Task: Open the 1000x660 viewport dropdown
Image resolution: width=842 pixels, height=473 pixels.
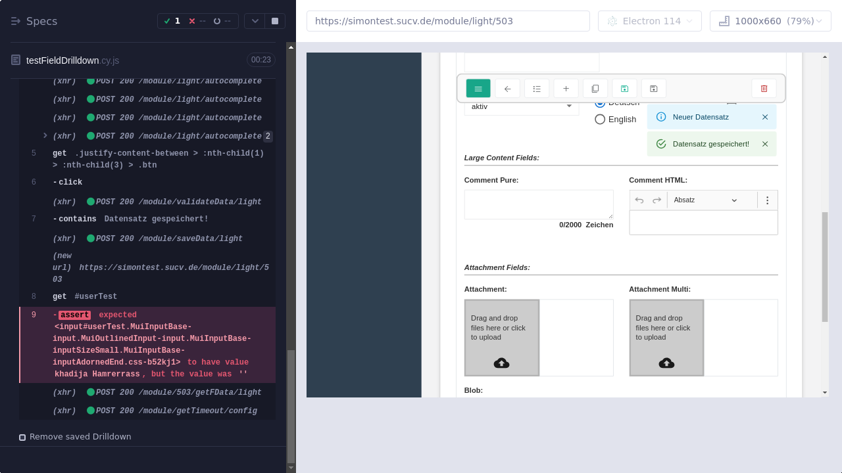Action: coord(770,21)
